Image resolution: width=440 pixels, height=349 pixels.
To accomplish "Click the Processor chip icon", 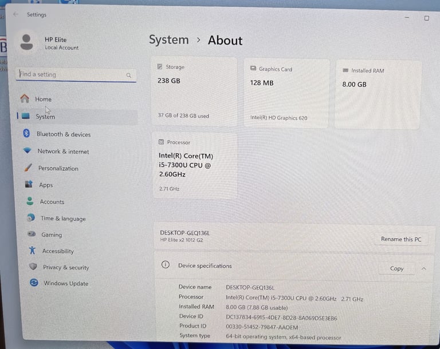I will 161,142.
